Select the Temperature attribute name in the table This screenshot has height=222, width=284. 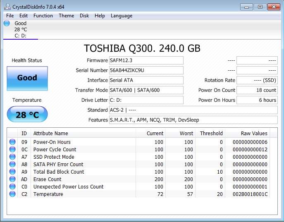coord(48,194)
